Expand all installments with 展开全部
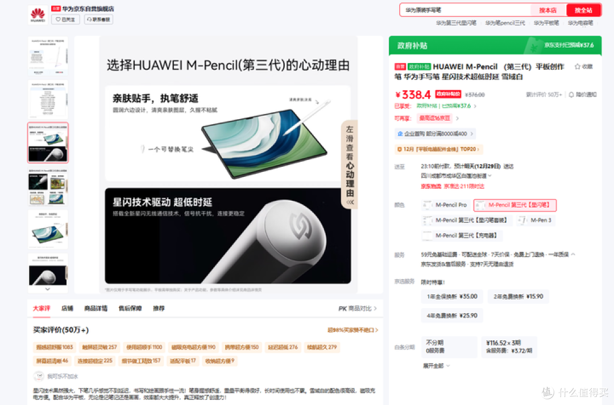The image size is (614, 405). [436, 366]
